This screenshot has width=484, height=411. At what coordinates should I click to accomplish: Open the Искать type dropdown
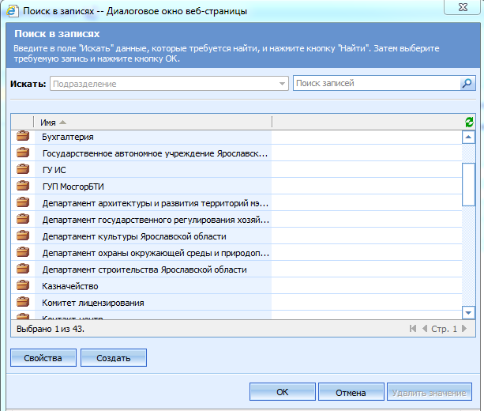(283, 84)
